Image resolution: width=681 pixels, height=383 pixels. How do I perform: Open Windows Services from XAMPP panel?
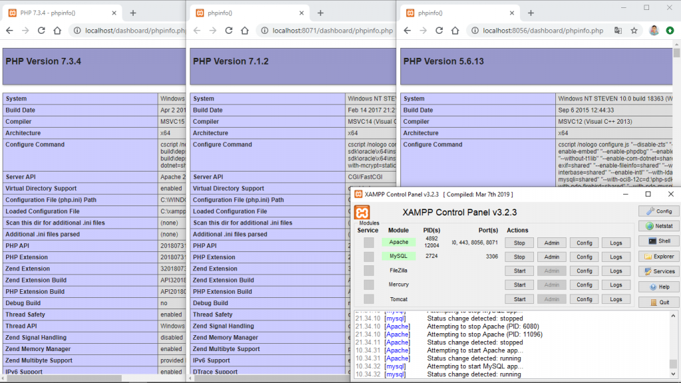click(658, 271)
